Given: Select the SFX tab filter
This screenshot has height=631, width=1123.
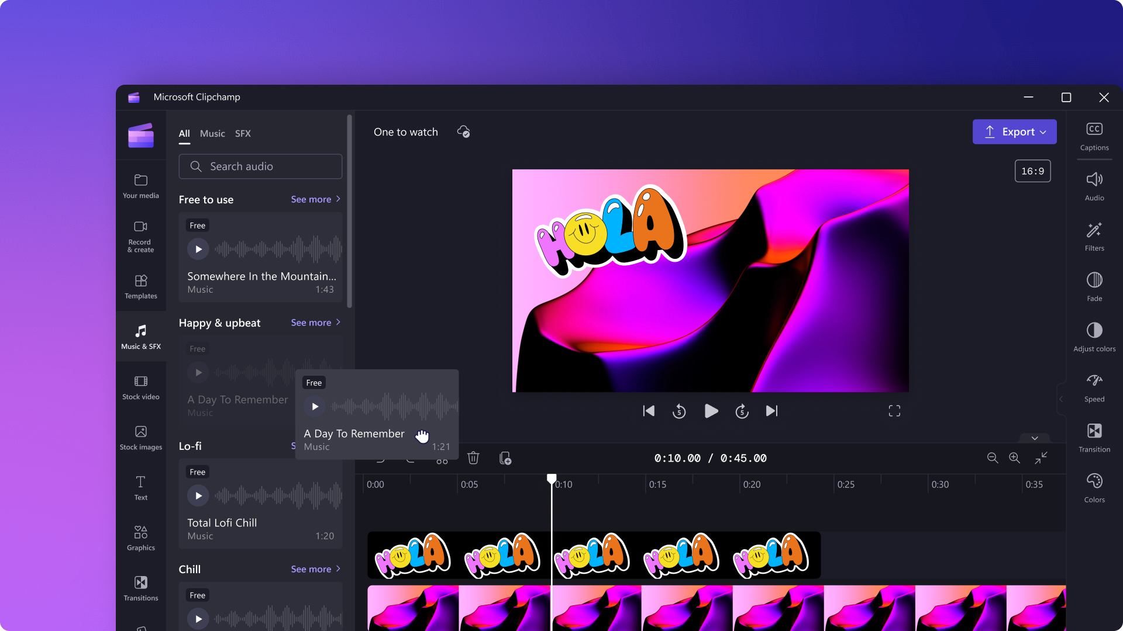Looking at the screenshot, I should click(x=243, y=133).
